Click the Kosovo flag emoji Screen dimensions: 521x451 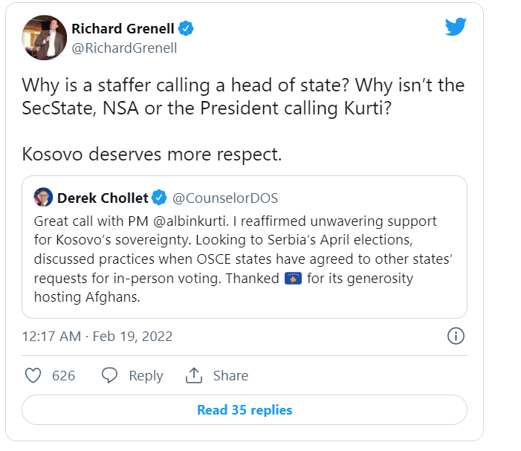pos(294,279)
